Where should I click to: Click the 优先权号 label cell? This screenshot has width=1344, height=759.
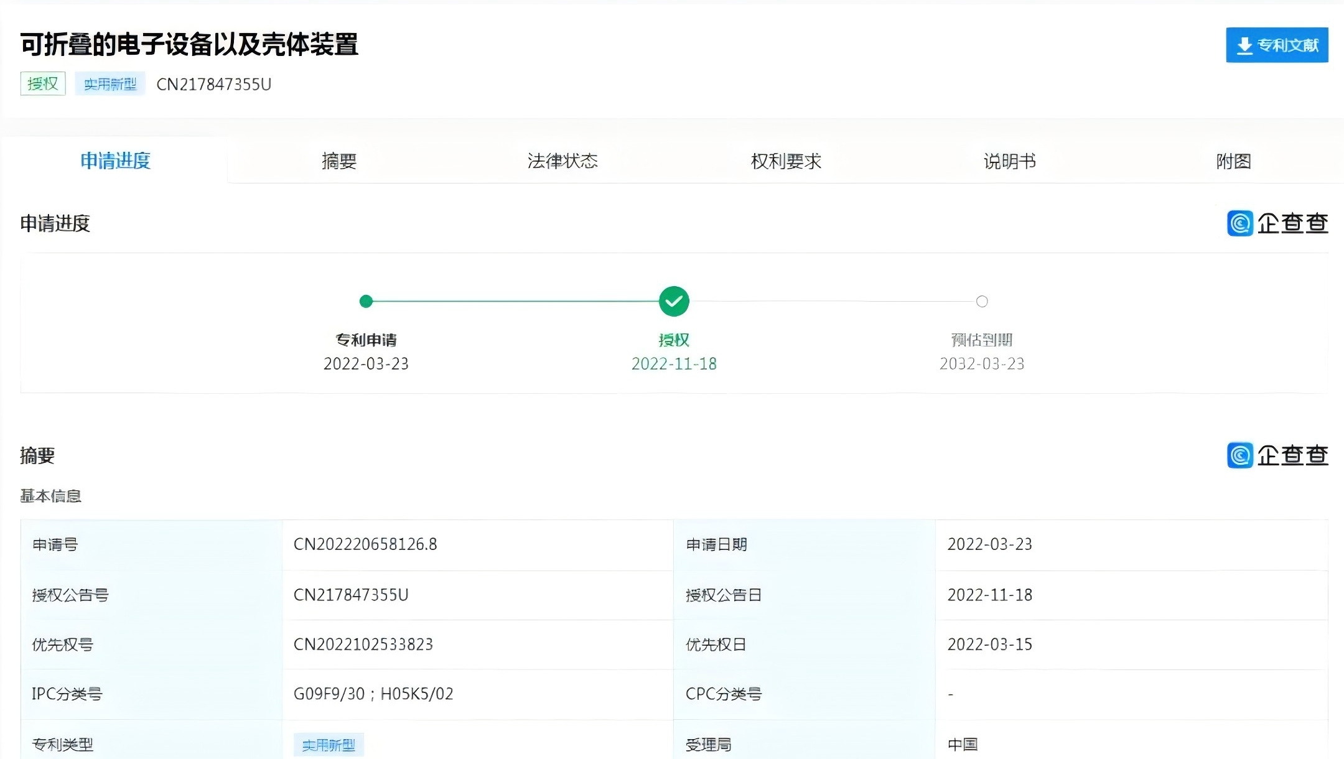coord(152,645)
